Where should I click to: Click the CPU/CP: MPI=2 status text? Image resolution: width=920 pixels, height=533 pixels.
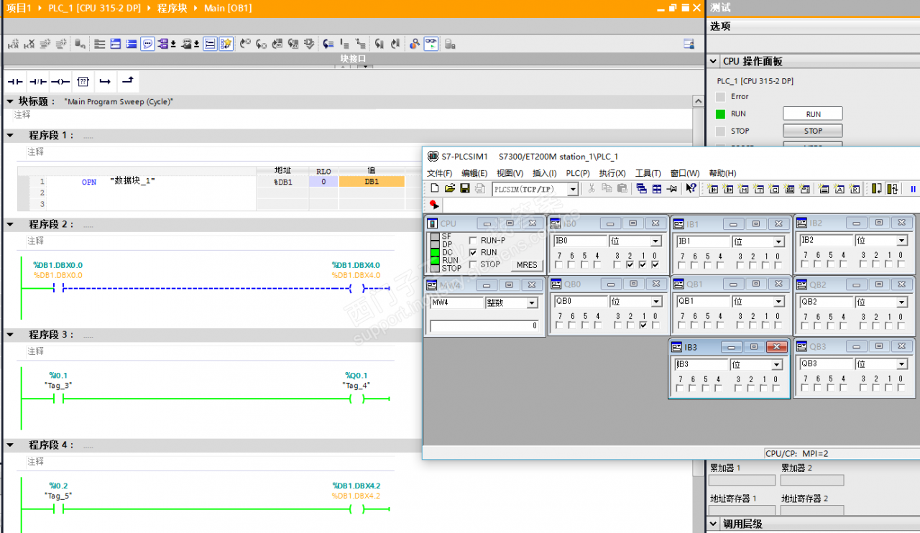[797, 453]
